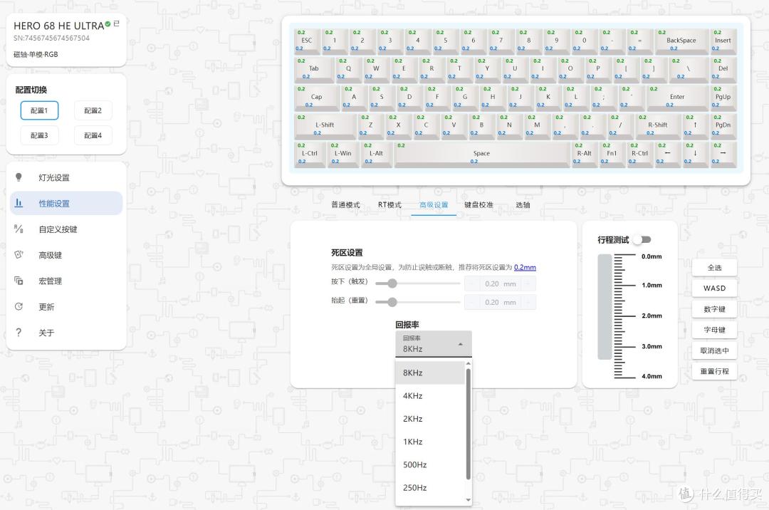Viewport: 769px width, 510px height.
Task: Switch to the 键盘校准 tab
Action: [x=478, y=205]
